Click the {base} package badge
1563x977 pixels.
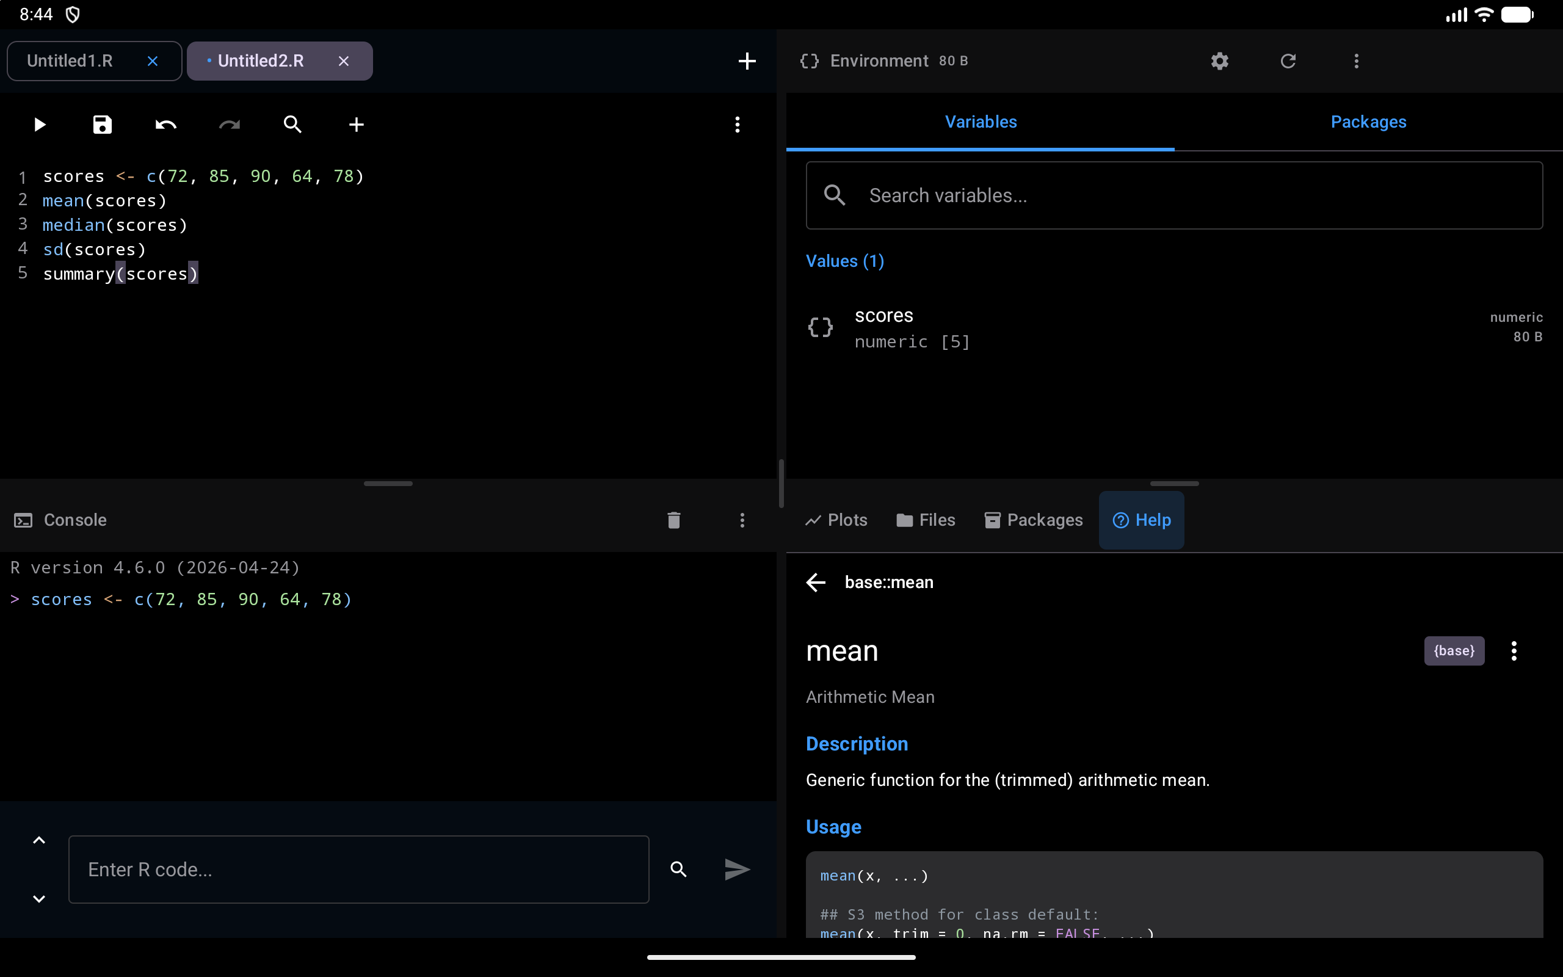coord(1454,651)
